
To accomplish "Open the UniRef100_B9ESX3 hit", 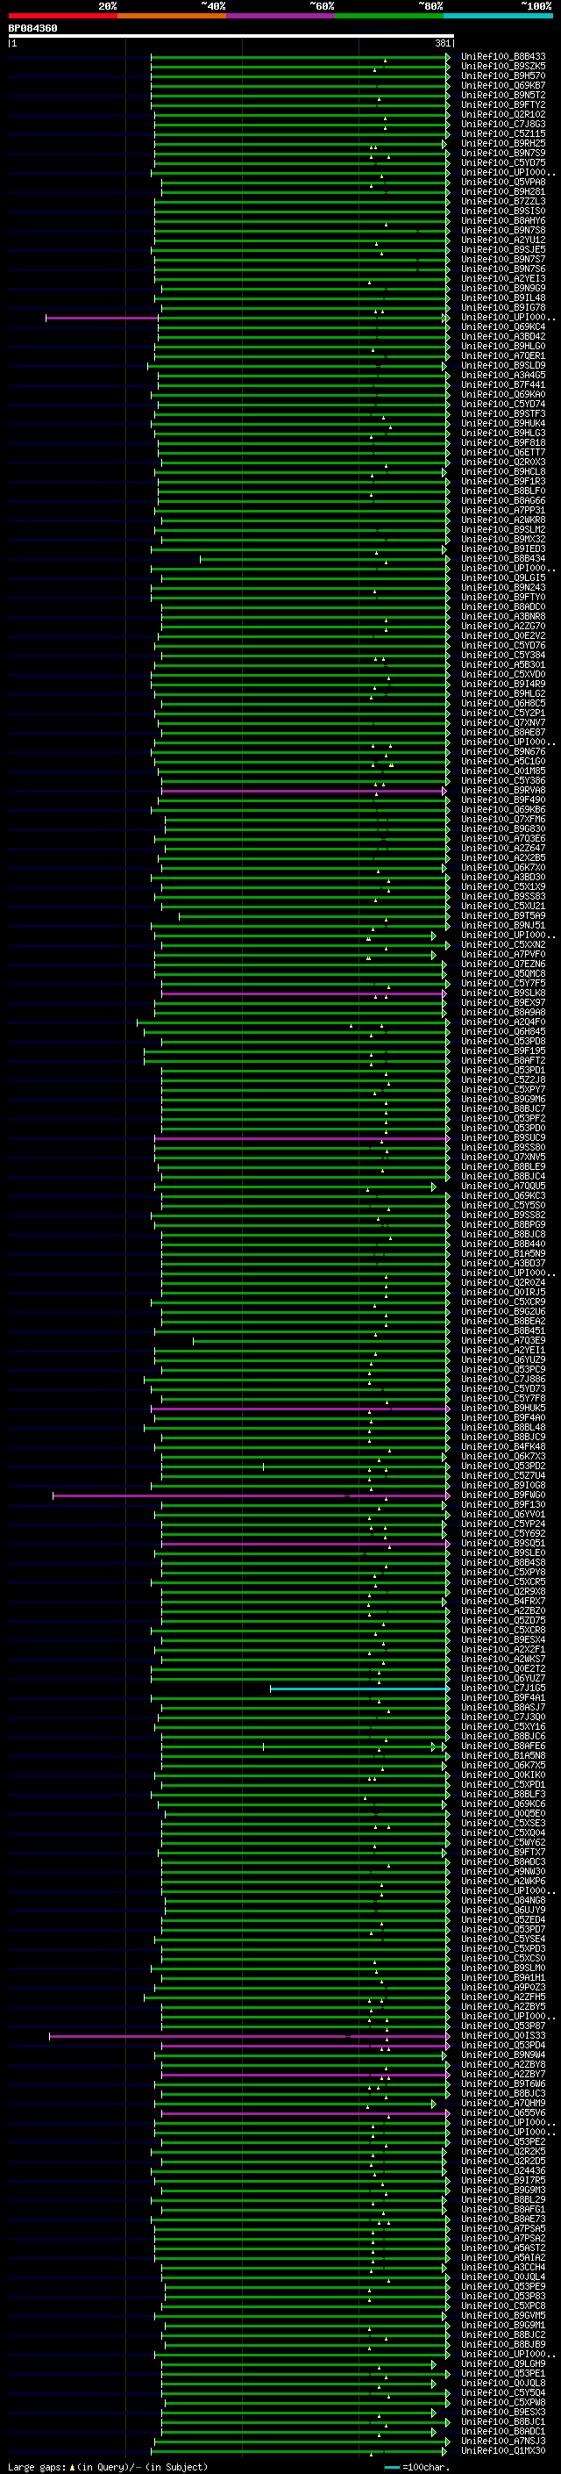I will (x=503, y=2412).
